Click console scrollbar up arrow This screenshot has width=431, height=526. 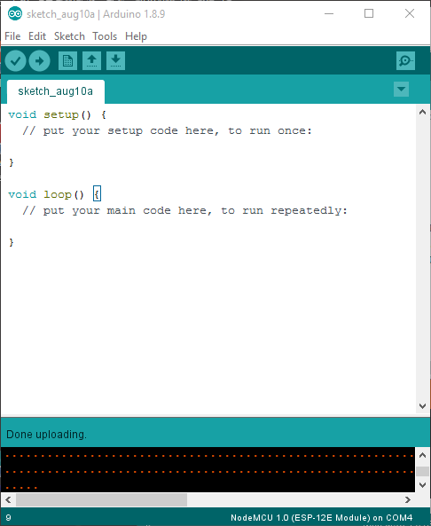pyautogui.click(x=423, y=455)
